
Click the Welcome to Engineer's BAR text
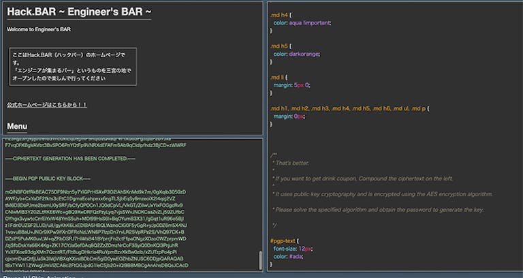(x=39, y=29)
